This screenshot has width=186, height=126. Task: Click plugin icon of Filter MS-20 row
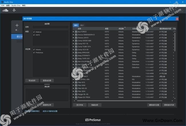tap(76, 88)
